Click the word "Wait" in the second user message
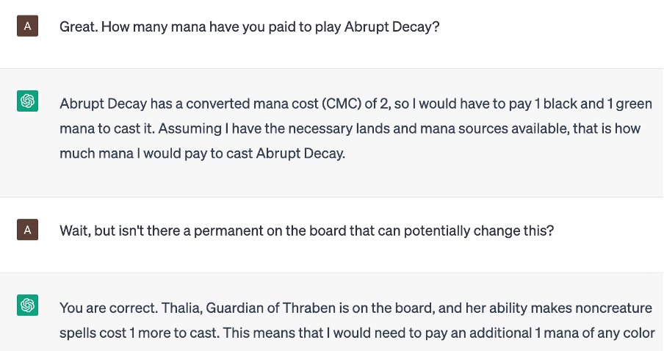The width and height of the screenshot is (664, 351). (75, 231)
